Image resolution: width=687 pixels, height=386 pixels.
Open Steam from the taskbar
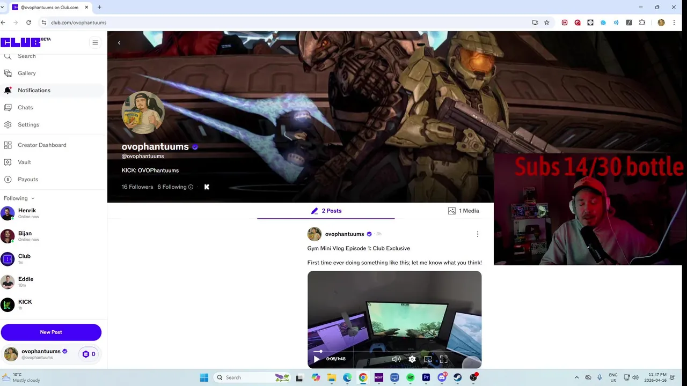[458, 377]
